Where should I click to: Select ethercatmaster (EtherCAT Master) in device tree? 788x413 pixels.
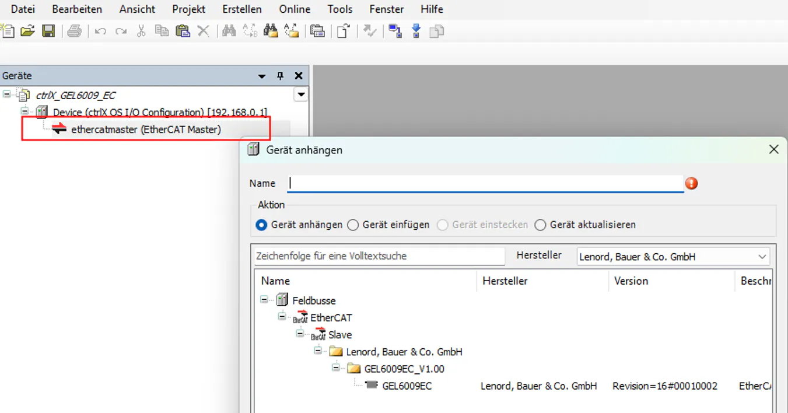coord(146,129)
